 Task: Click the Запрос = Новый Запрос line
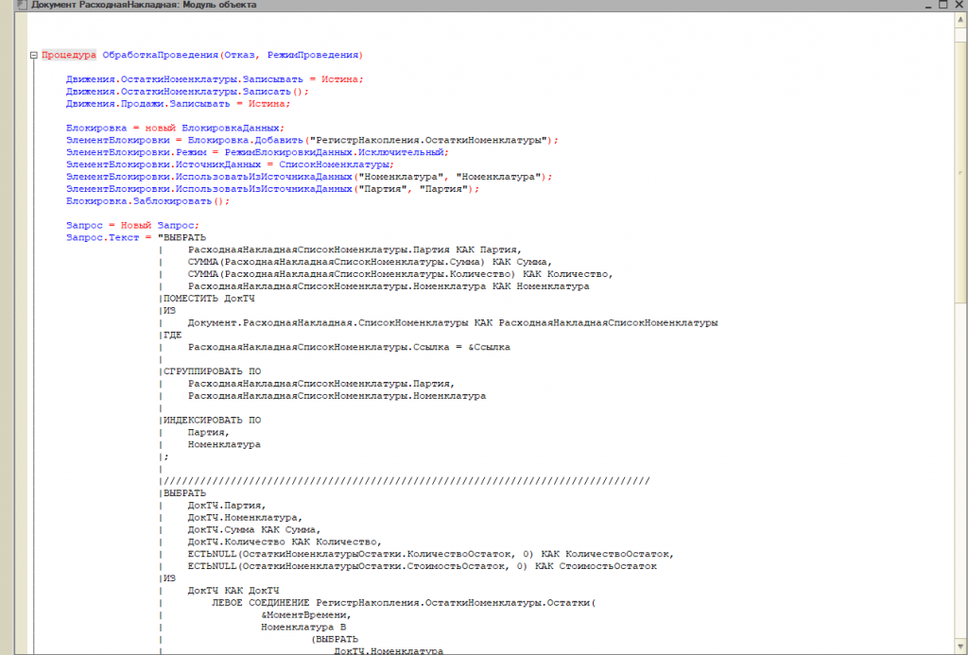pyautogui.click(x=132, y=225)
